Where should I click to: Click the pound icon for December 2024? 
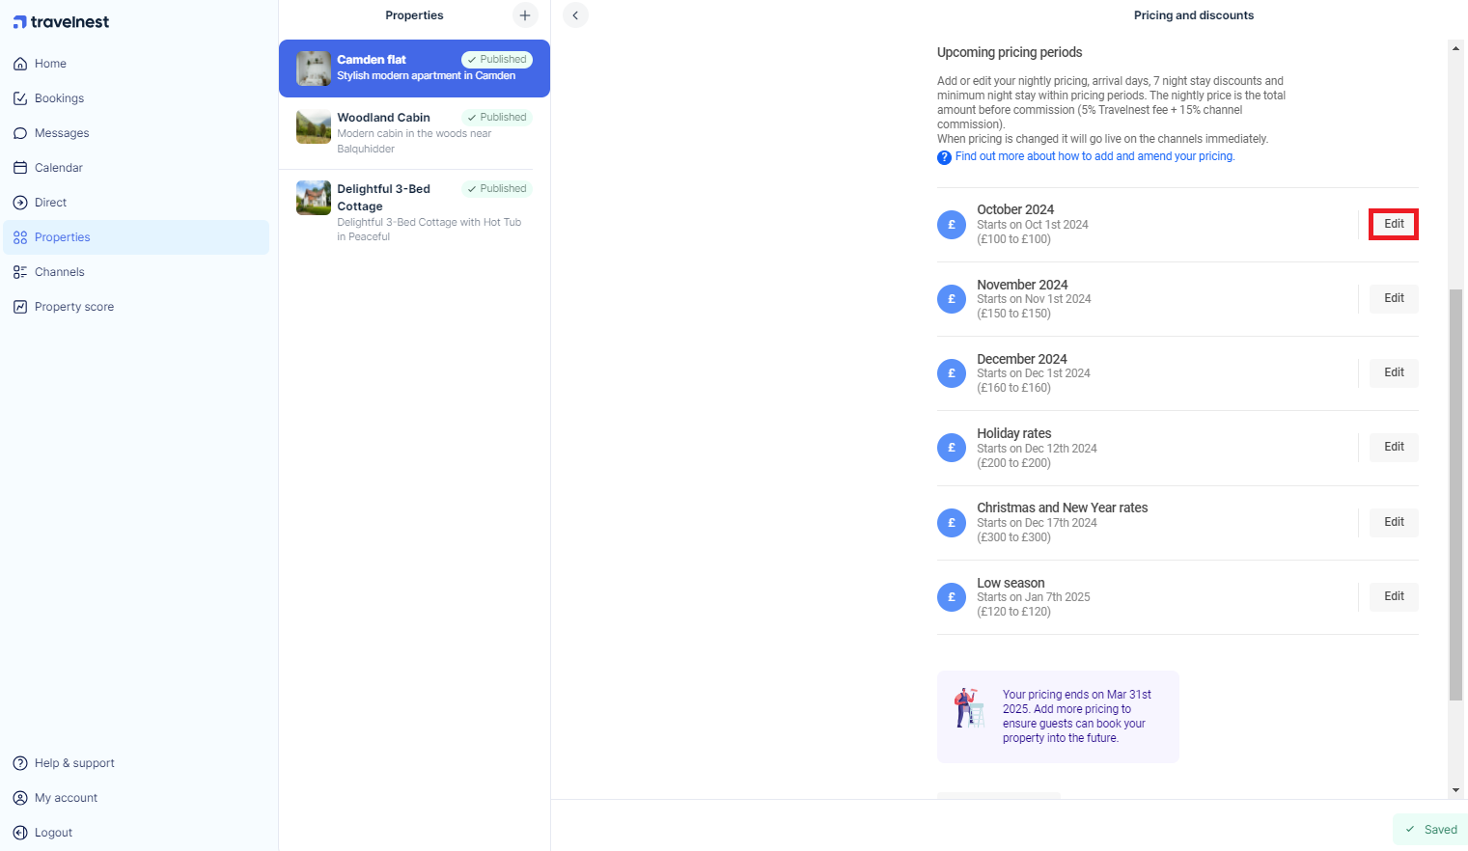pos(952,373)
